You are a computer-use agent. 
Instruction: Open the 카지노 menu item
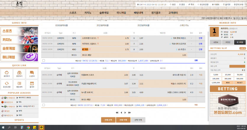[x=88, y=13]
